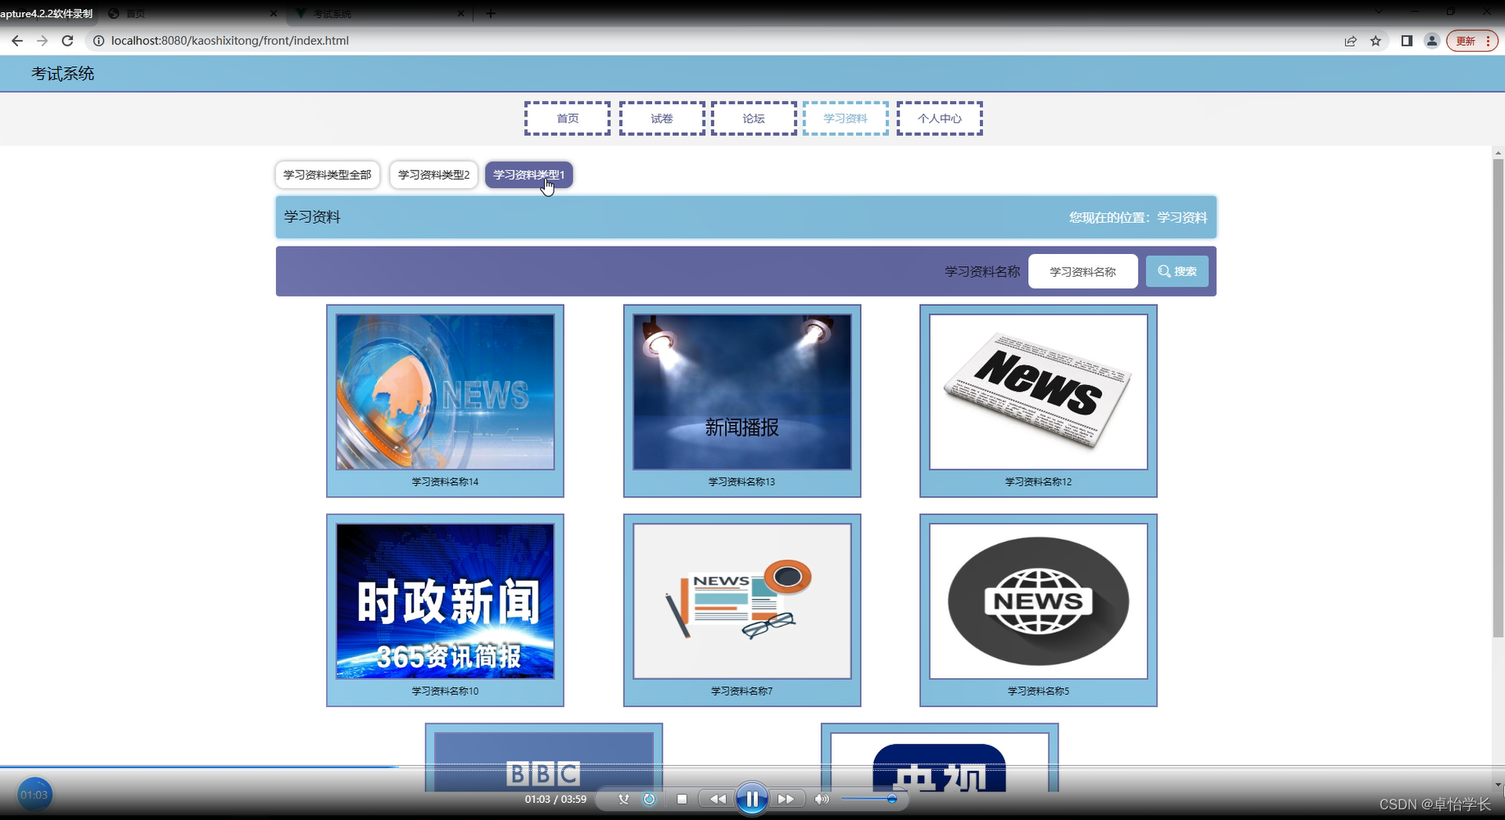Bookmark this page with the star icon

[x=1376, y=41]
